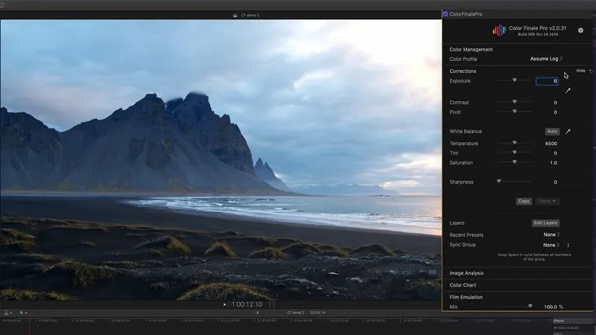Image resolution: width=596 pixels, height=335 pixels.
Task: Open Color Finale Pro settings gear
Action: pos(581,31)
